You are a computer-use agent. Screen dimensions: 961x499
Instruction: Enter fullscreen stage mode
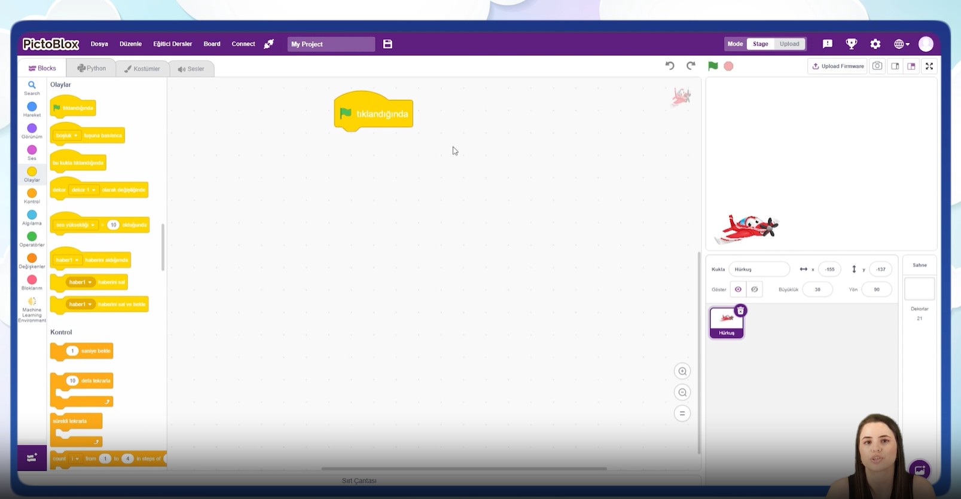coord(929,66)
